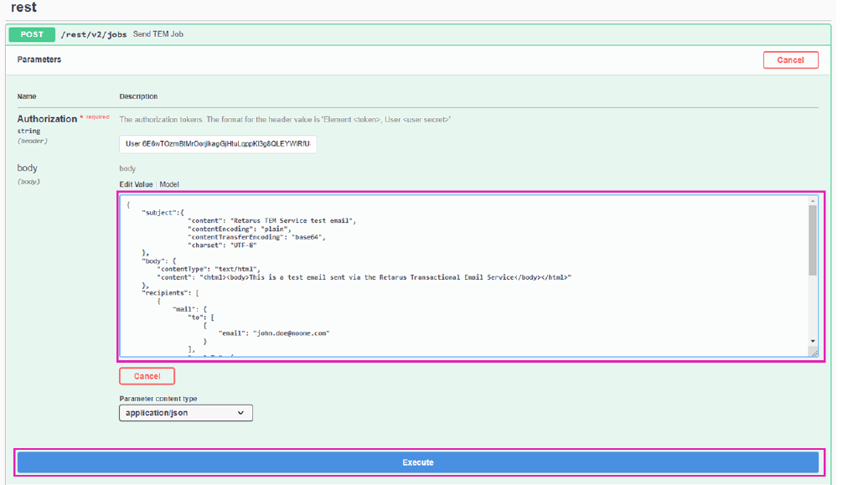Collapse the rest API section heading
Image resolution: width=858 pixels, height=485 pixels.
coord(23,8)
